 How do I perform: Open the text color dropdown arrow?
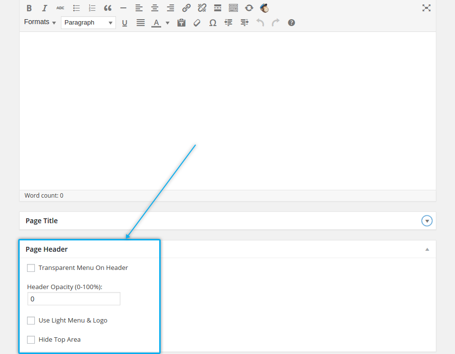168,23
